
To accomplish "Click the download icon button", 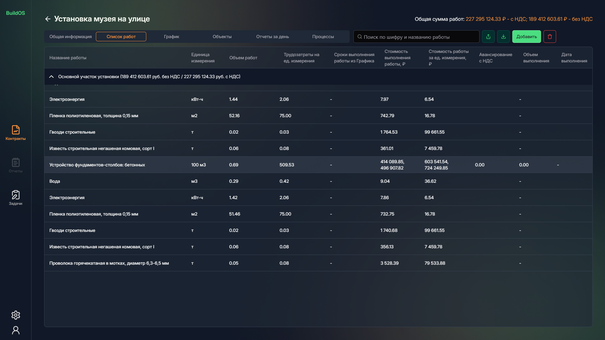I will (x=503, y=37).
